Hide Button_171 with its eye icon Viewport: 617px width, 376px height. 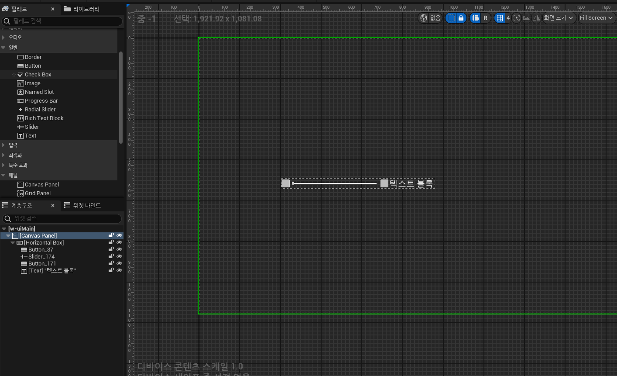119,263
